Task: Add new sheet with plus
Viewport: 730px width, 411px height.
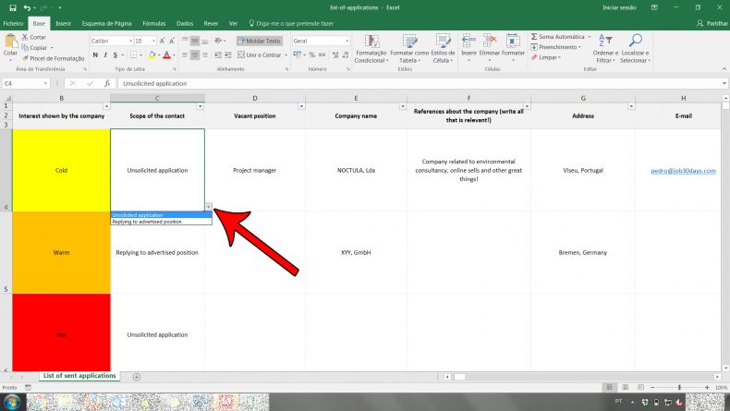Action: point(137,377)
